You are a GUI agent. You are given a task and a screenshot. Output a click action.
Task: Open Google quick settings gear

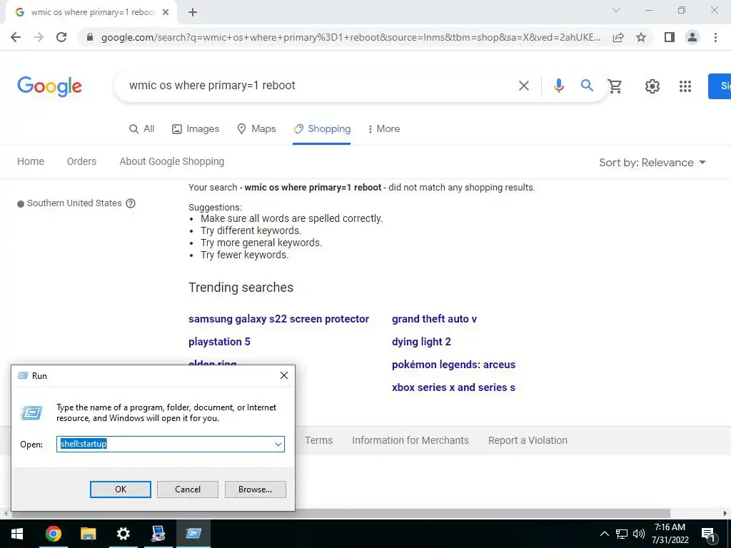[652, 86]
